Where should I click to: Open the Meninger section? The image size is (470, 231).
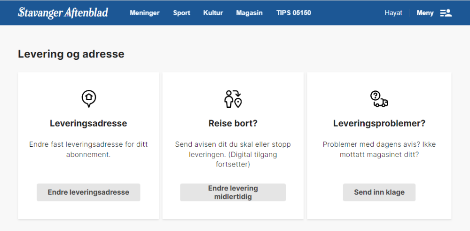click(x=144, y=13)
